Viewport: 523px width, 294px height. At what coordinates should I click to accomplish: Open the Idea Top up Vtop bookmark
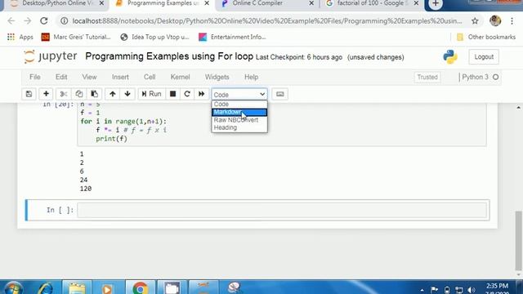(154, 37)
